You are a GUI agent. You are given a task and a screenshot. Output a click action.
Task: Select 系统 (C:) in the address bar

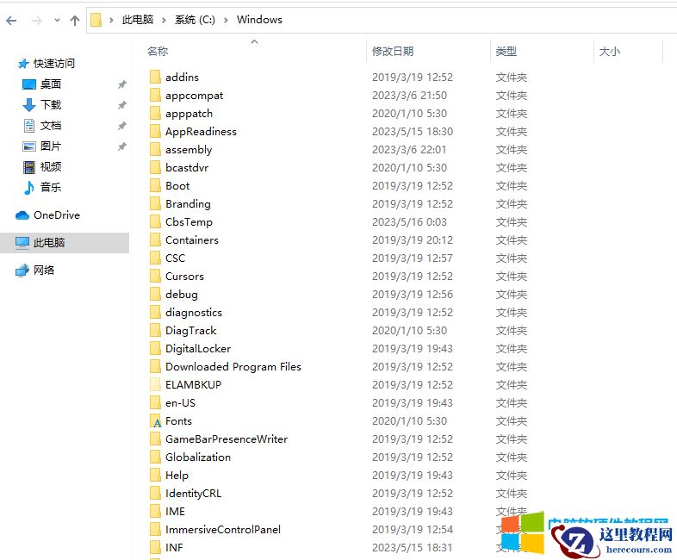click(x=195, y=20)
